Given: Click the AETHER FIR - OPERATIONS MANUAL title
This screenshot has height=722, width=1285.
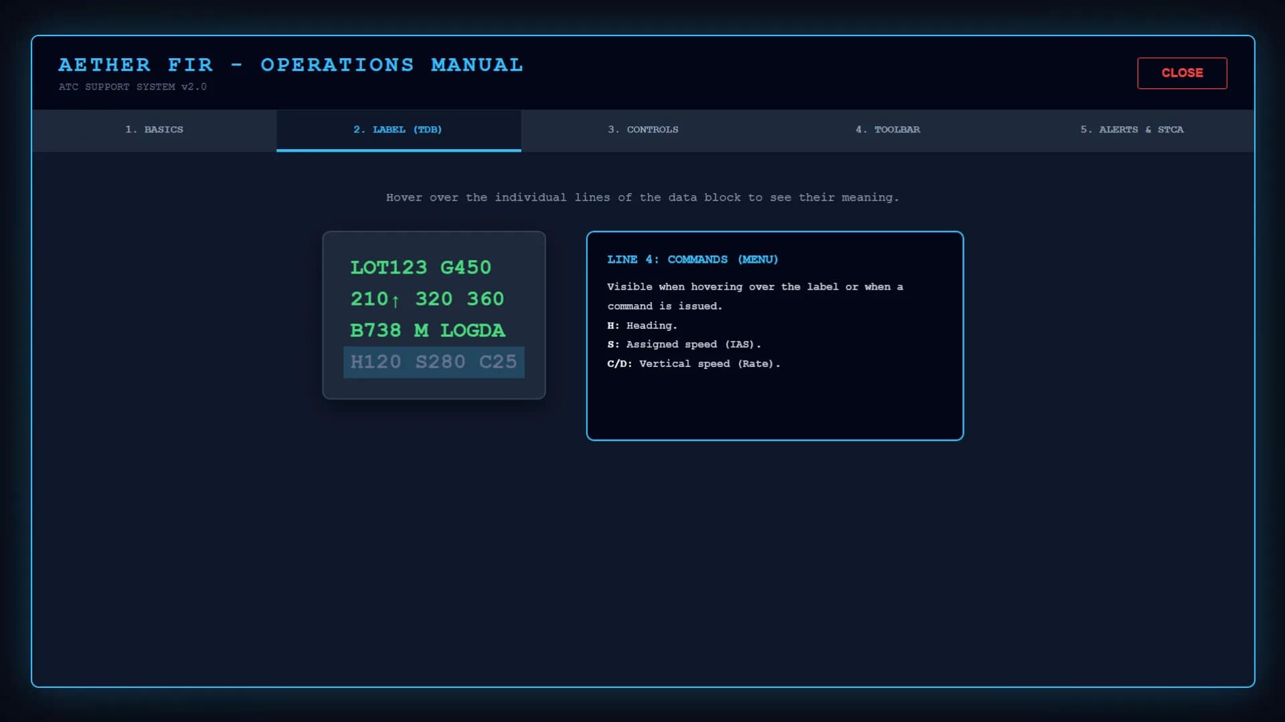Looking at the screenshot, I should (290, 65).
